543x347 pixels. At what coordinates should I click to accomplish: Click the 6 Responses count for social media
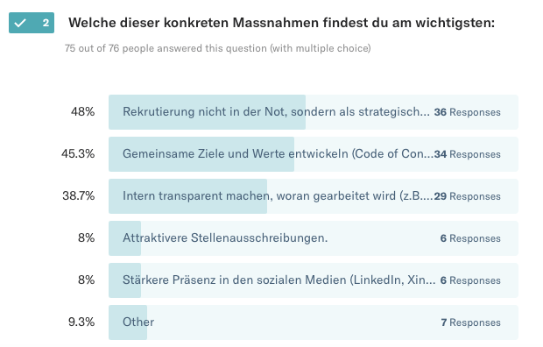tap(470, 280)
